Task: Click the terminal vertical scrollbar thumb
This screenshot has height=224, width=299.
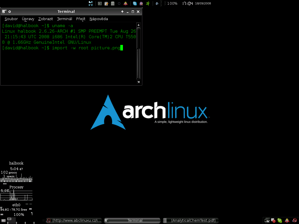Action: point(139,64)
